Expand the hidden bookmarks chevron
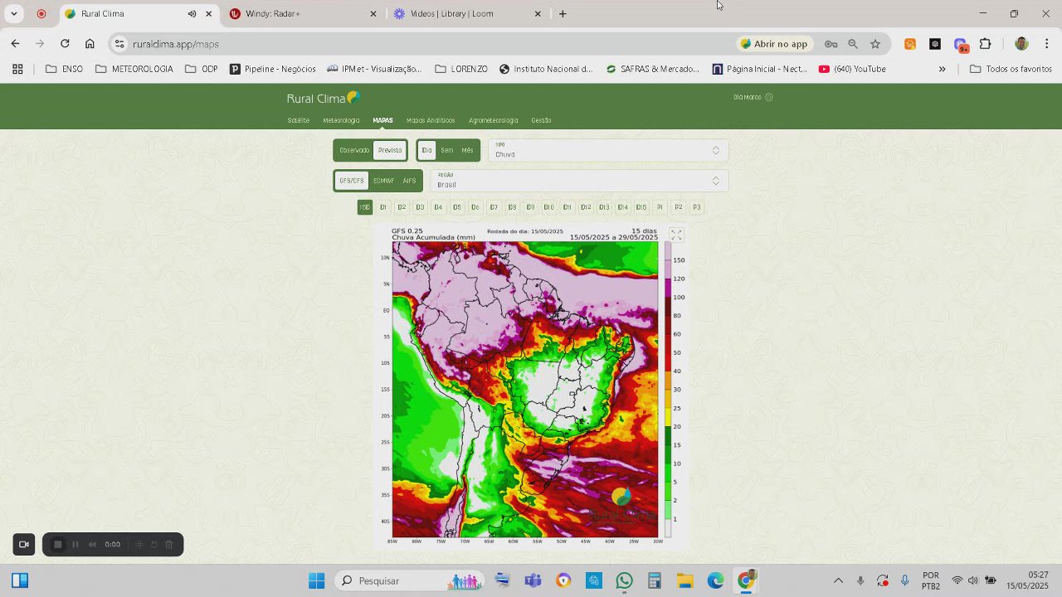The width and height of the screenshot is (1062, 597). (942, 69)
